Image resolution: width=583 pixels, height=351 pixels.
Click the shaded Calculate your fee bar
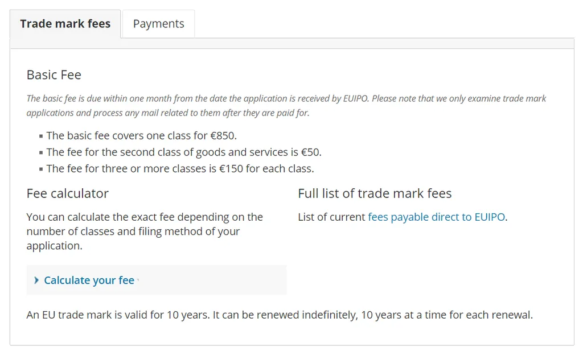coord(157,280)
